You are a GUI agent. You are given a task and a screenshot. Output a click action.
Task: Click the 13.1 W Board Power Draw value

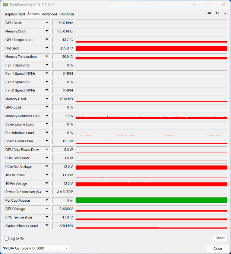coord(63,141)
